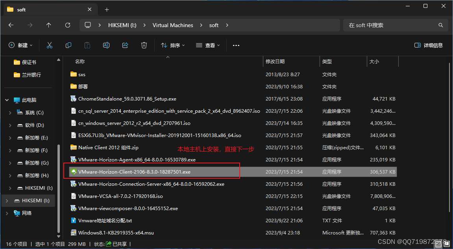Open the three-dots See more menu

click(236, 45)
